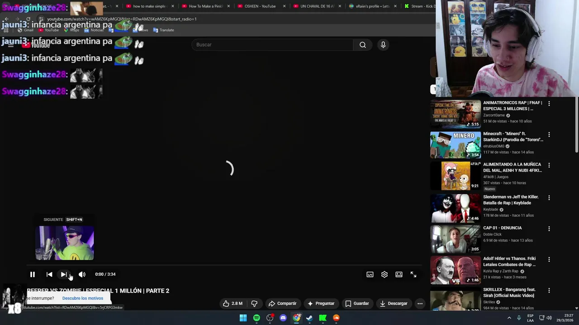Screen dimensions: 579x325
Task: Open the elrubiusOMG channel name
Action: click(x=494, y=146)
